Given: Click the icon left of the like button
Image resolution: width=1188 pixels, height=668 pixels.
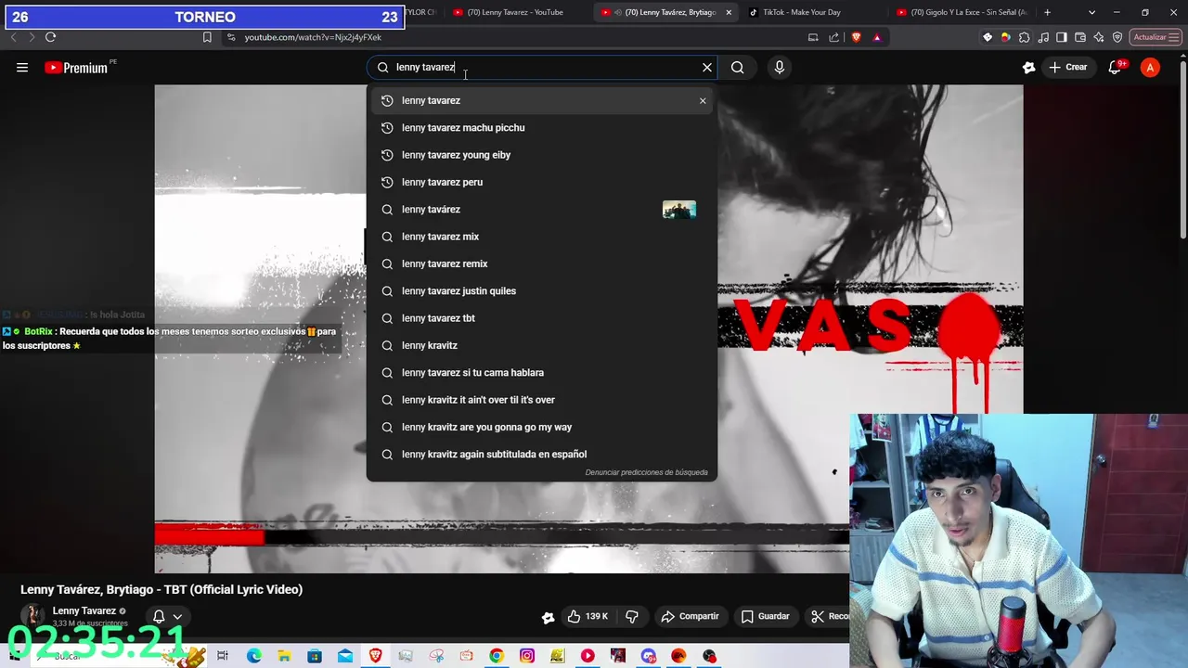Looking at the screenshot, I should (548, 617).
